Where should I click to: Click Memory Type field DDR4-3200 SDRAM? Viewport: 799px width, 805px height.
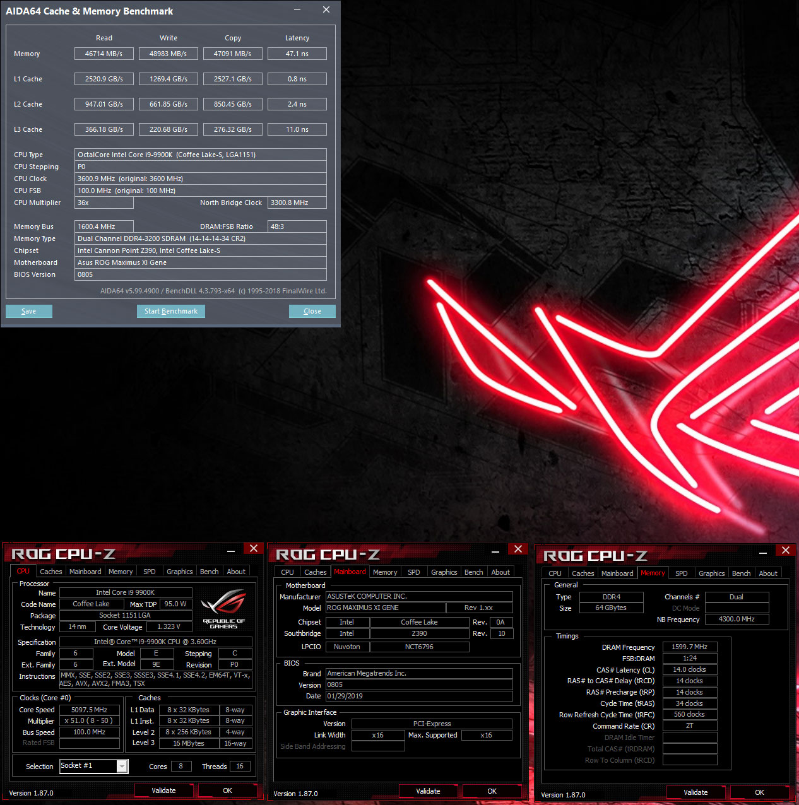201,238
